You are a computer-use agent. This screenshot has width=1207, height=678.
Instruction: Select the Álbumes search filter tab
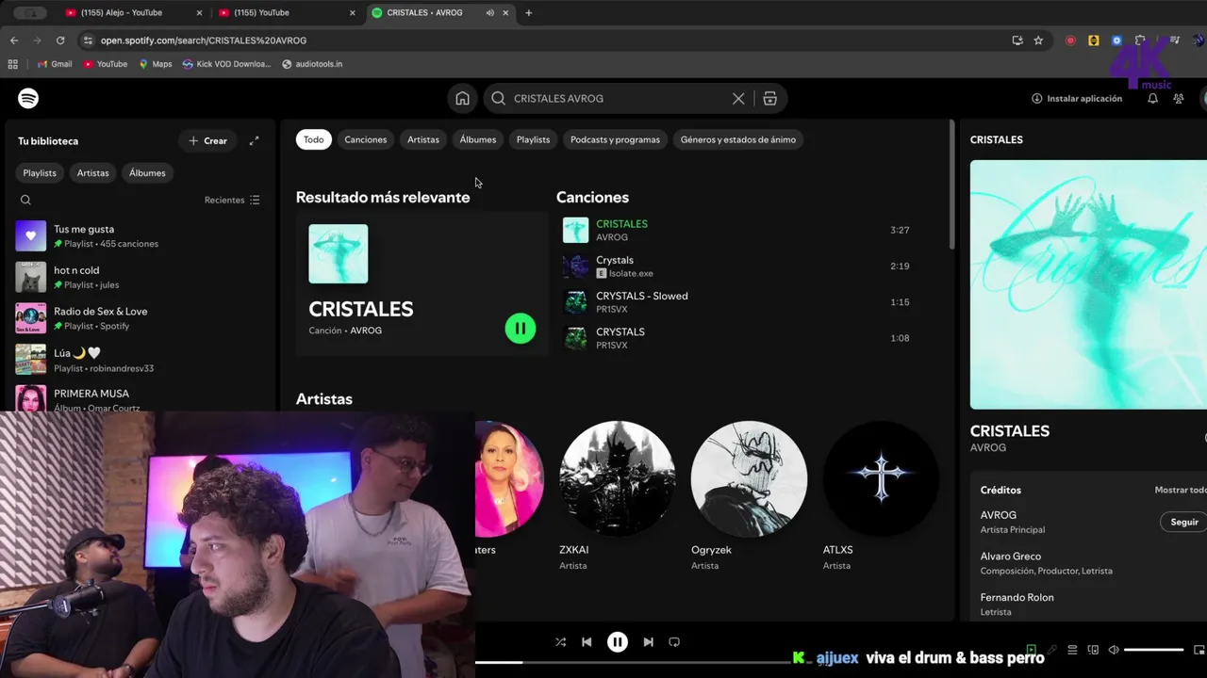tap(478, 139)
